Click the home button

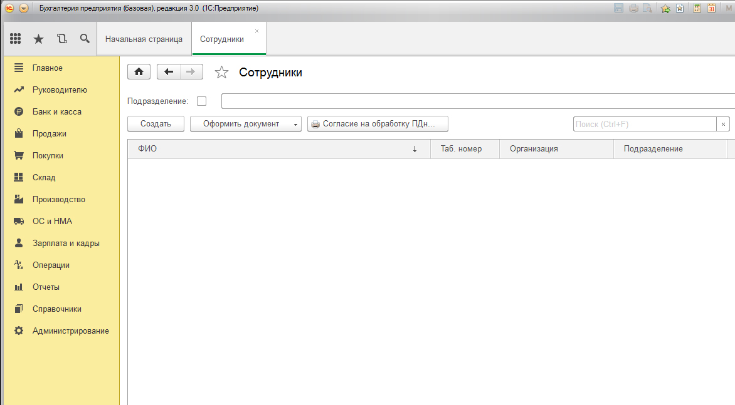click(139, 72)
